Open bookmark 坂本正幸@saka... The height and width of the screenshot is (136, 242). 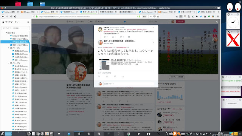pyautogui.click(x=20, y=66)
